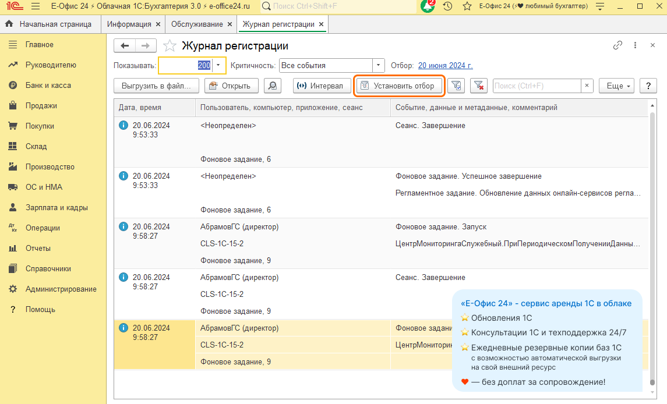667x404 pixels.
Task: Open Помощь section
Action: click(53, 310)
